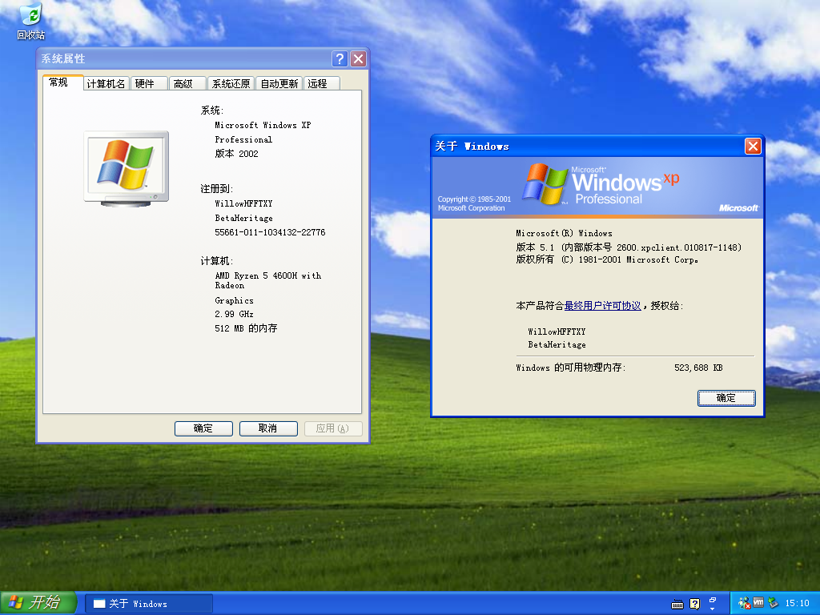
Task: Click 'BetaHeritage' in the 关于 Windows dialog
Action: 557,344
